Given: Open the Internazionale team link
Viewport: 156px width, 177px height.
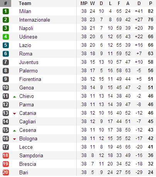Looking at the screenshot, I should (x=35, y=20).
